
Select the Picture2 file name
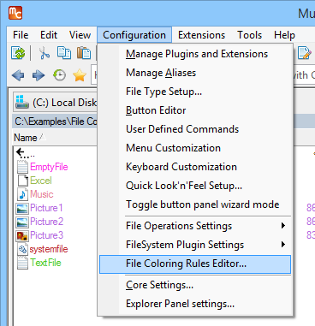pos(46,222)
